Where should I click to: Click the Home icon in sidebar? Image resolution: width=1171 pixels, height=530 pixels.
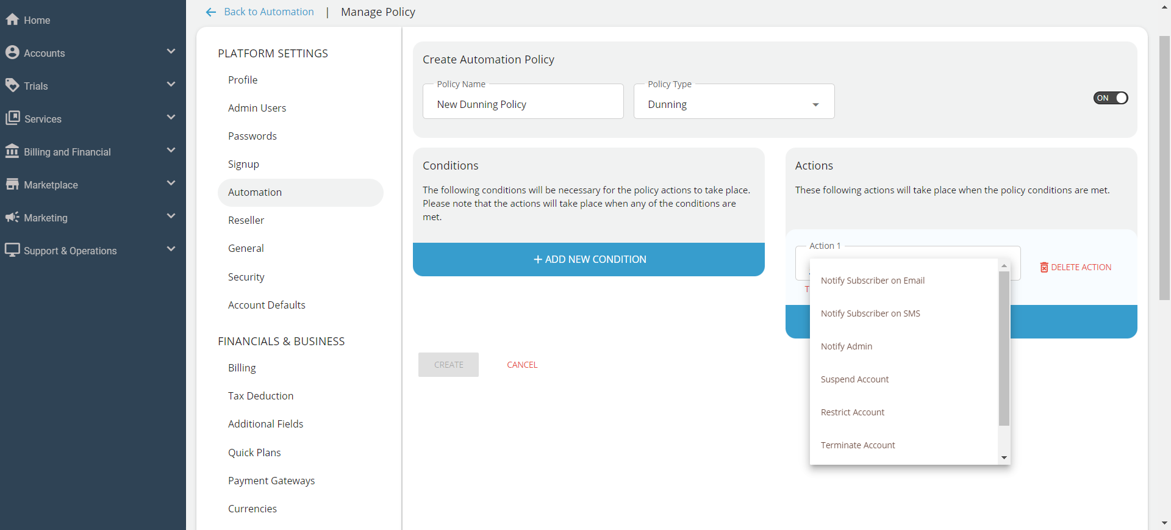[x=12, y=20]
